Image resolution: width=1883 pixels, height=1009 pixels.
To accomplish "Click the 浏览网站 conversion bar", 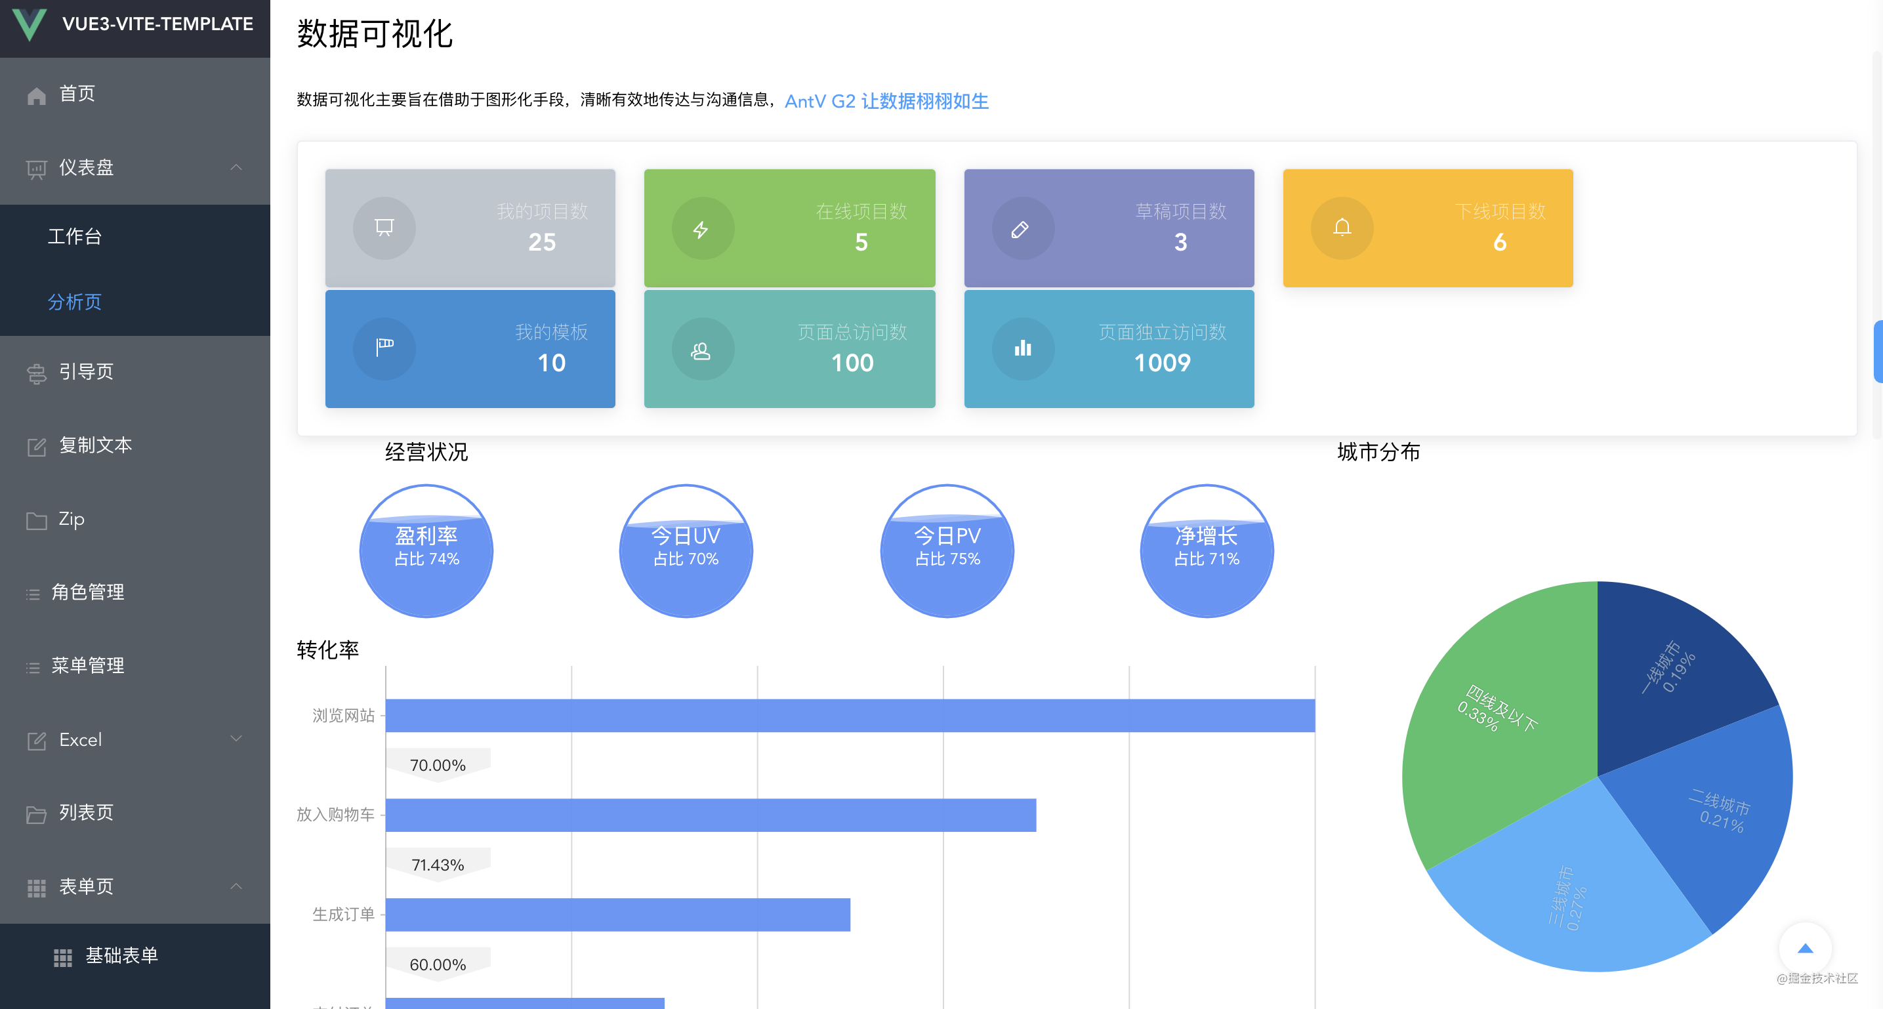I will click(850, 715).
